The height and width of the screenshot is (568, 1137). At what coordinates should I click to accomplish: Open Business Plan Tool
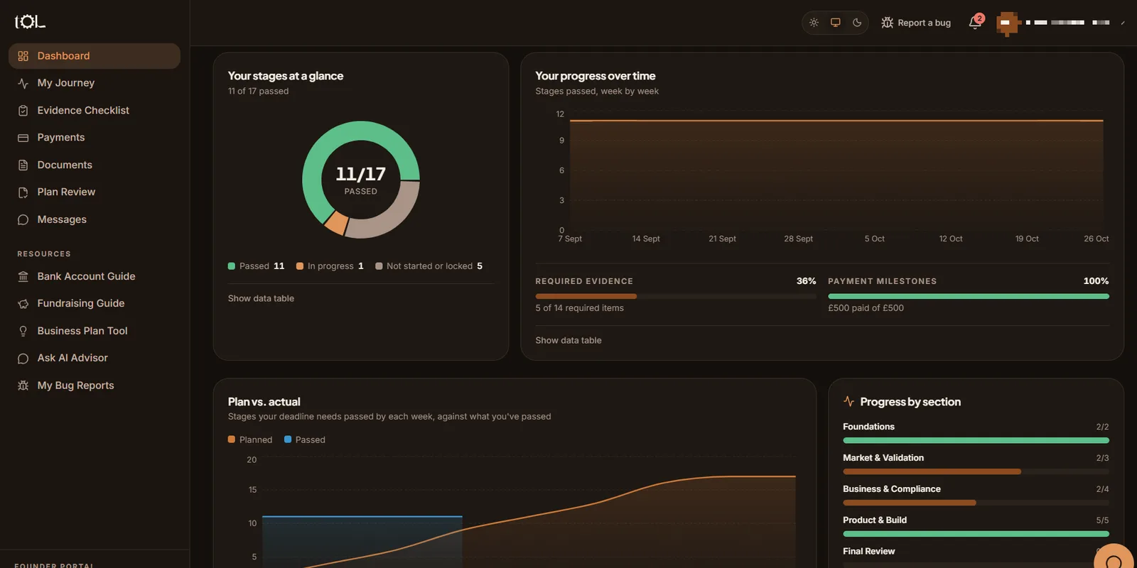point(95,331)
